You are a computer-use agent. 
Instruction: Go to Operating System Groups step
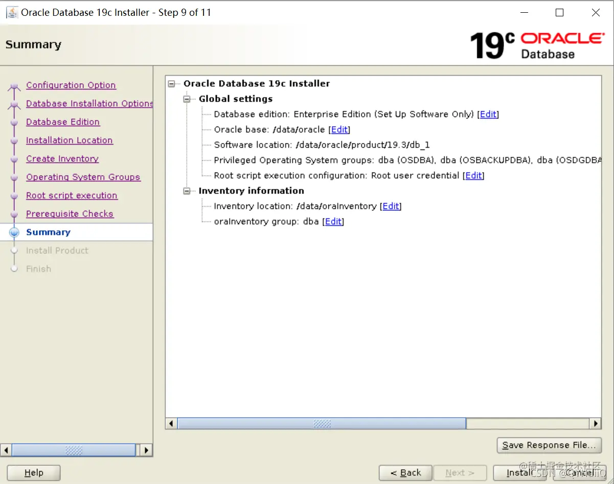pyautogui.click(x=83, y=177)
